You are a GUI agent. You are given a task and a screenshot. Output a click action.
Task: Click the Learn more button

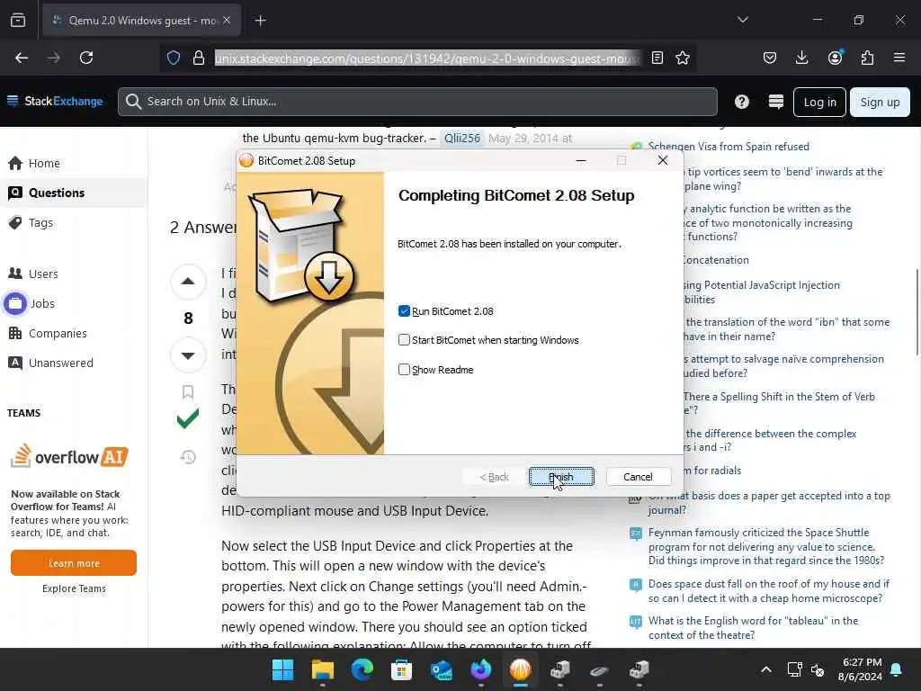74,563
